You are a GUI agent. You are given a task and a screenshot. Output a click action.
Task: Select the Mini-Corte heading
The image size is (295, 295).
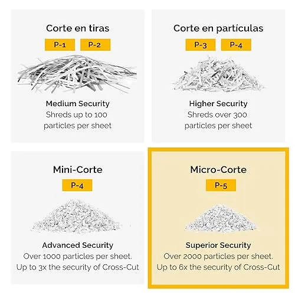pyautogui.click(x=78, y=169)
